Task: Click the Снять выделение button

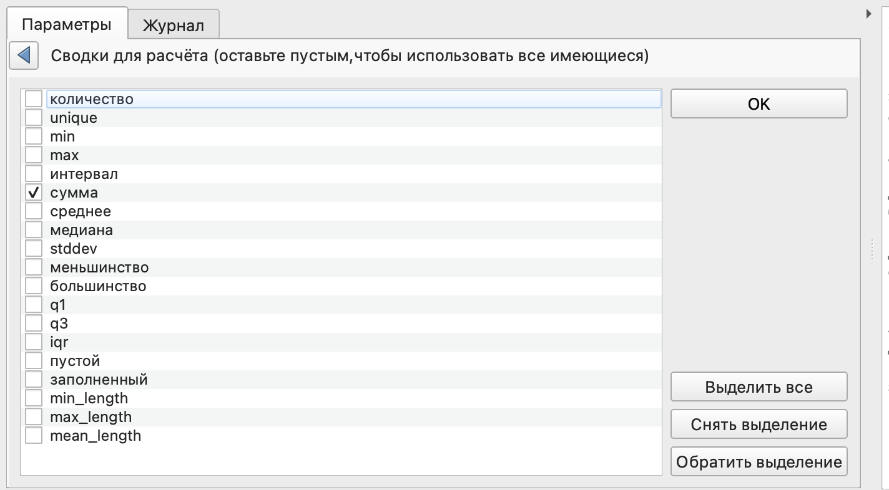Action: tap(759, 425)
